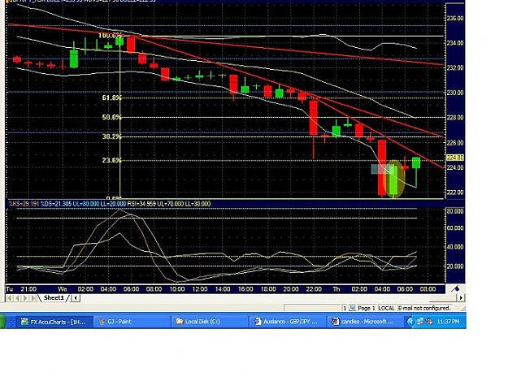Click the 100.0% Fibonacci level label
Screen dimensions: 508x381
tap(111, 36)
